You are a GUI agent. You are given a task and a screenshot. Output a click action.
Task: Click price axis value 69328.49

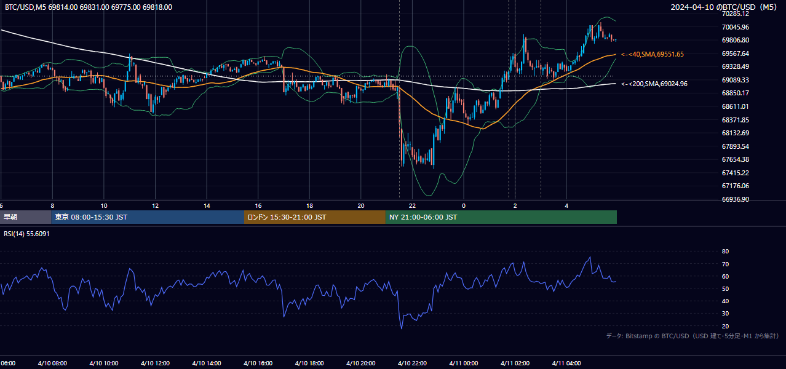[x=735, y=66]
